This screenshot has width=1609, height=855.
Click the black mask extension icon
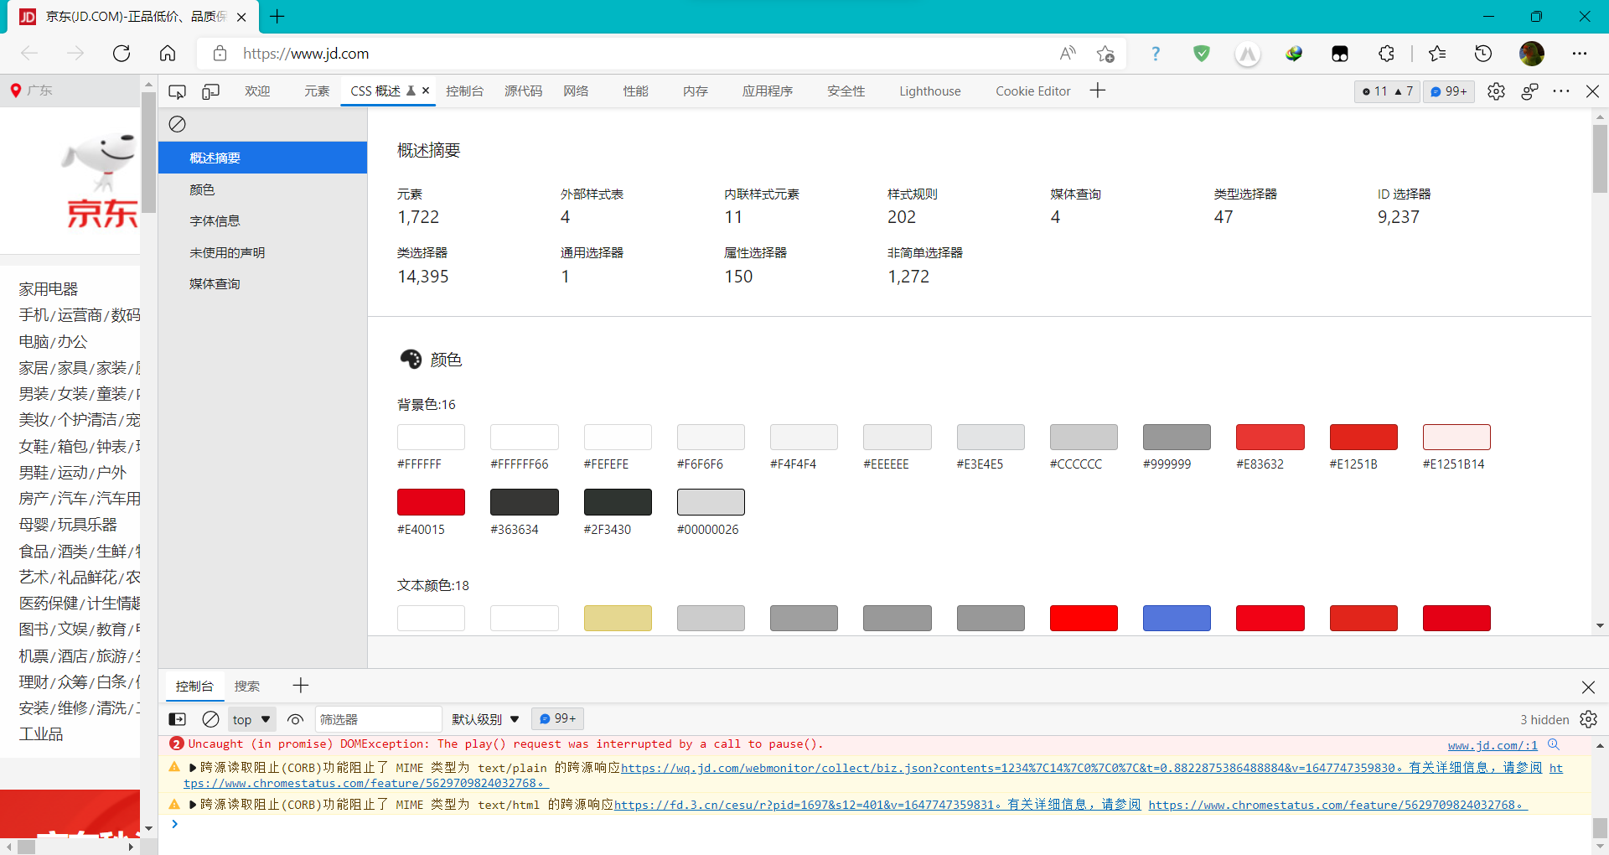(1340, 54)
